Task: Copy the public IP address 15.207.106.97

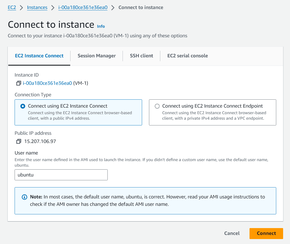Action: pos(18,141)
